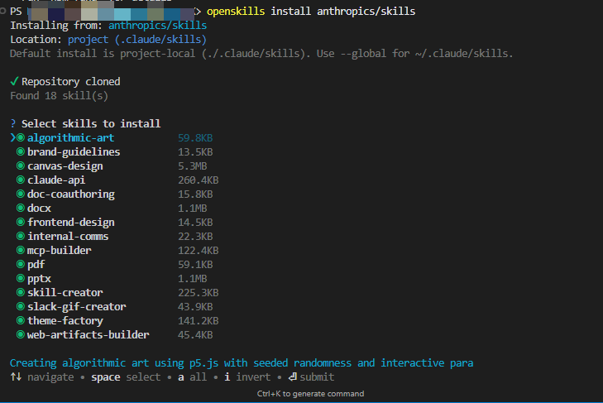Click the up-down navigate arrows icon

(16, 377)
